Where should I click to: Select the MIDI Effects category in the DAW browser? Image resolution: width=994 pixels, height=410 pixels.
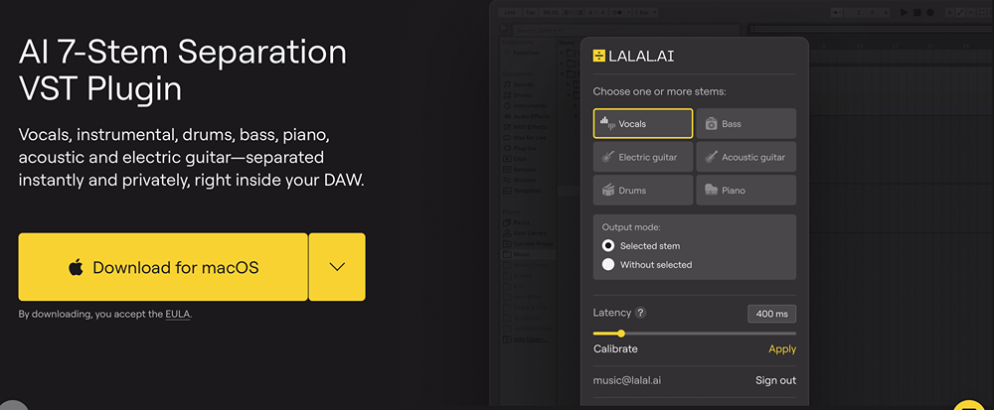point(526,127)
